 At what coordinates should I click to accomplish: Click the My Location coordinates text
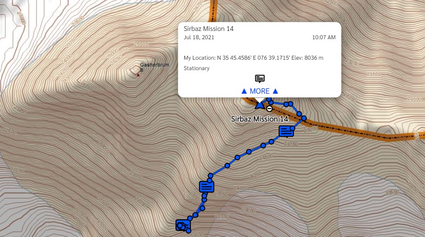coord(253,58)
